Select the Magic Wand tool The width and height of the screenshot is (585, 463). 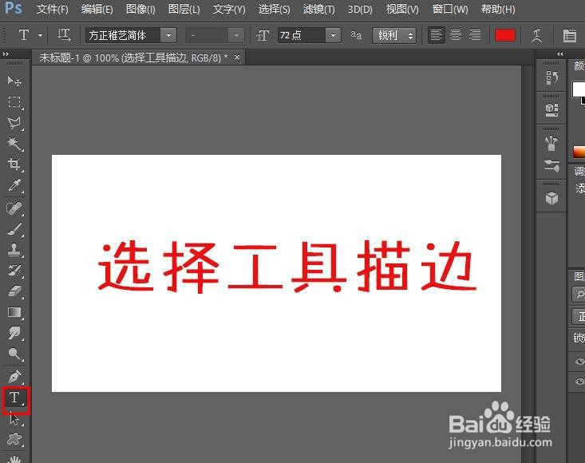pos(14,143)
